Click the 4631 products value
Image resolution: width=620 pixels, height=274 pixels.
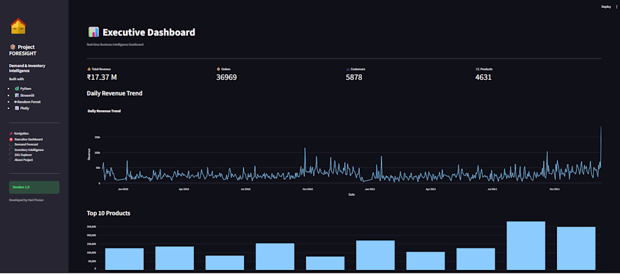[x=483, y=78]
